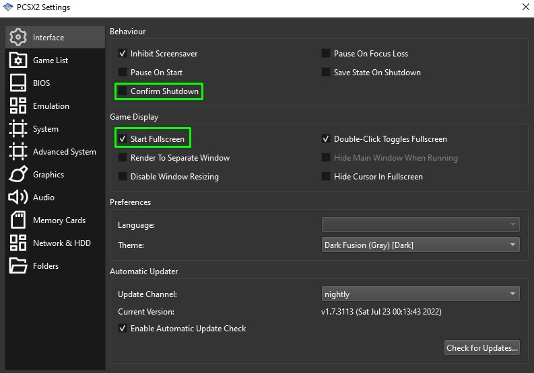This screenshot has height=373, width=534.
Task: Enable Hide Cursor In Fullscreen
Action: (326, 177)
